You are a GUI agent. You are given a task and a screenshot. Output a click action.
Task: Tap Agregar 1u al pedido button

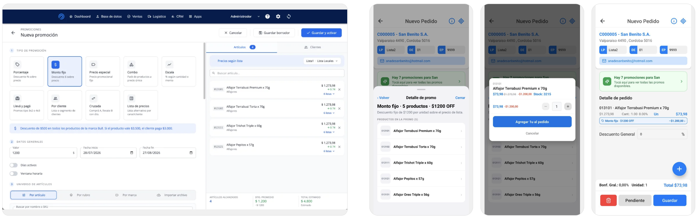pos(532,122)
